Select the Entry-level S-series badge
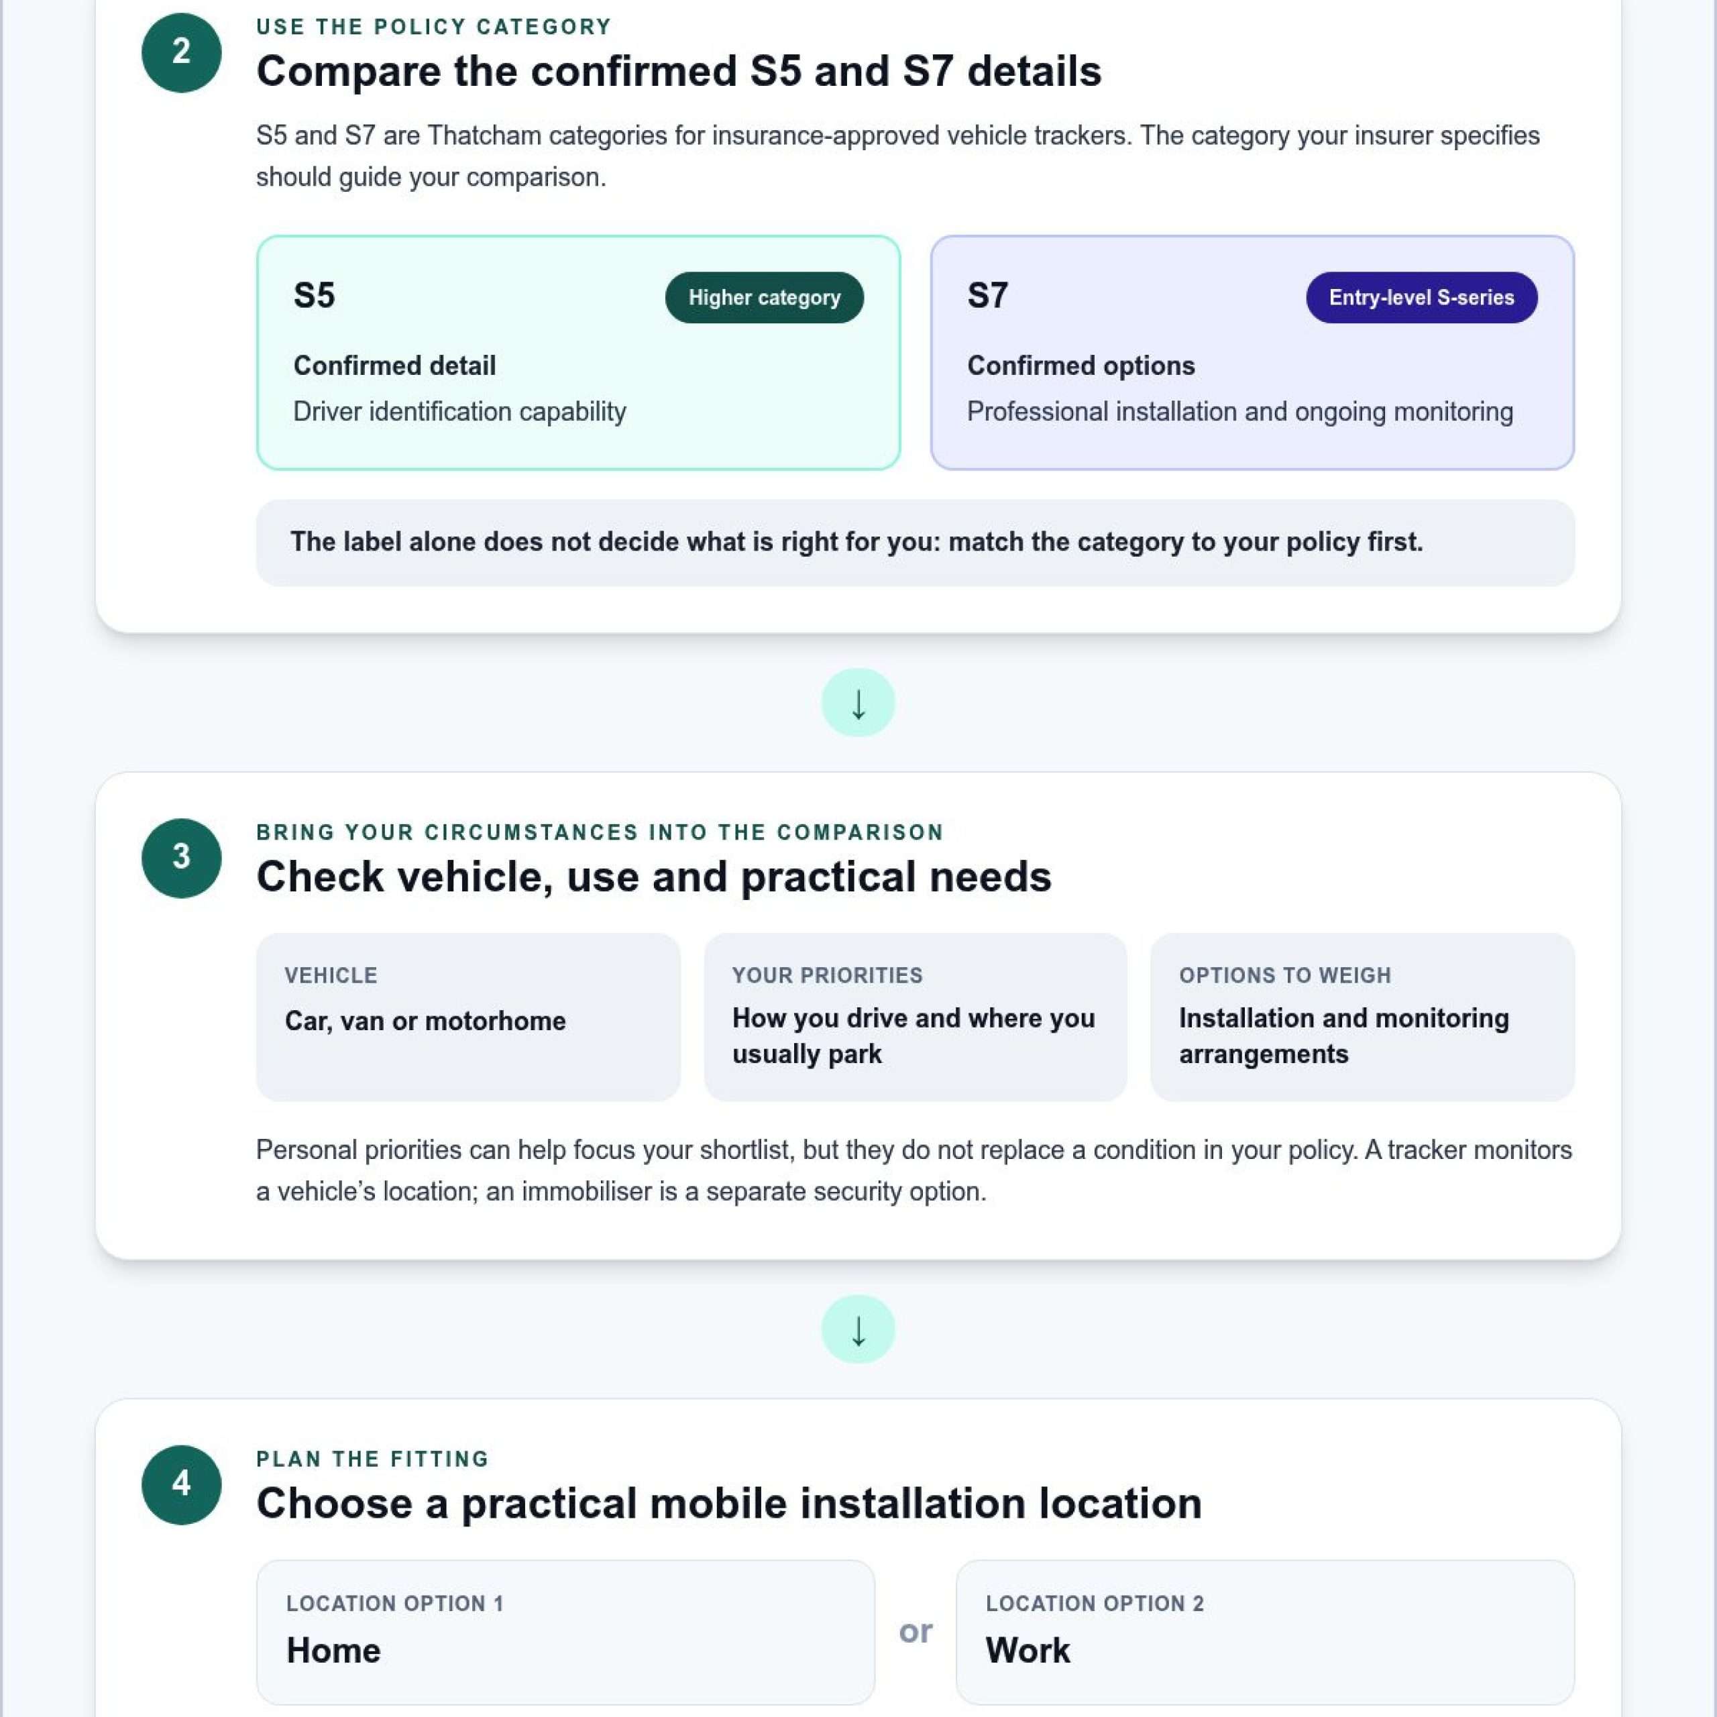Screen dimensions: 1717x1717 (x=1421, y=298)
